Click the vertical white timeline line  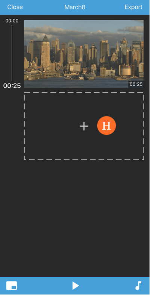(12, 53)
